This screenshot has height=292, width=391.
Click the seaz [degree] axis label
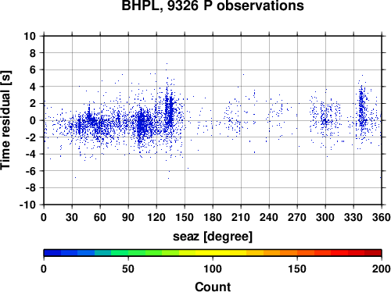(x=213, y=237)
